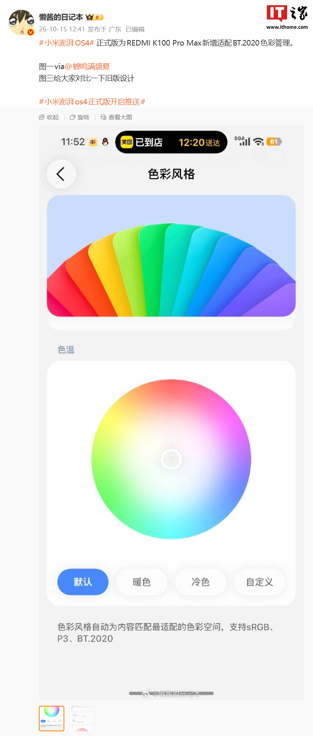Click the 已编辑 edited label
313x736 pixels.
pos(135,29)
